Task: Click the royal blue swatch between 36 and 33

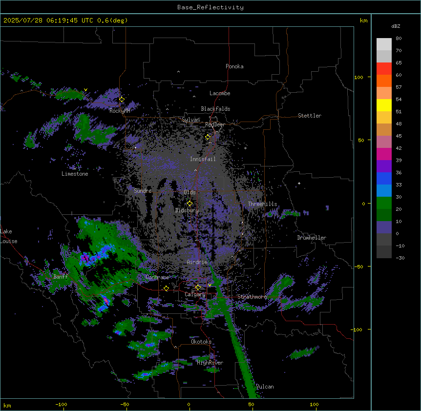Action: coord(384,178)
